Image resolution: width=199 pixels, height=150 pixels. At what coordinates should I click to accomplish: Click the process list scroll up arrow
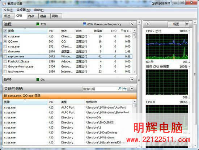(135, 31)
